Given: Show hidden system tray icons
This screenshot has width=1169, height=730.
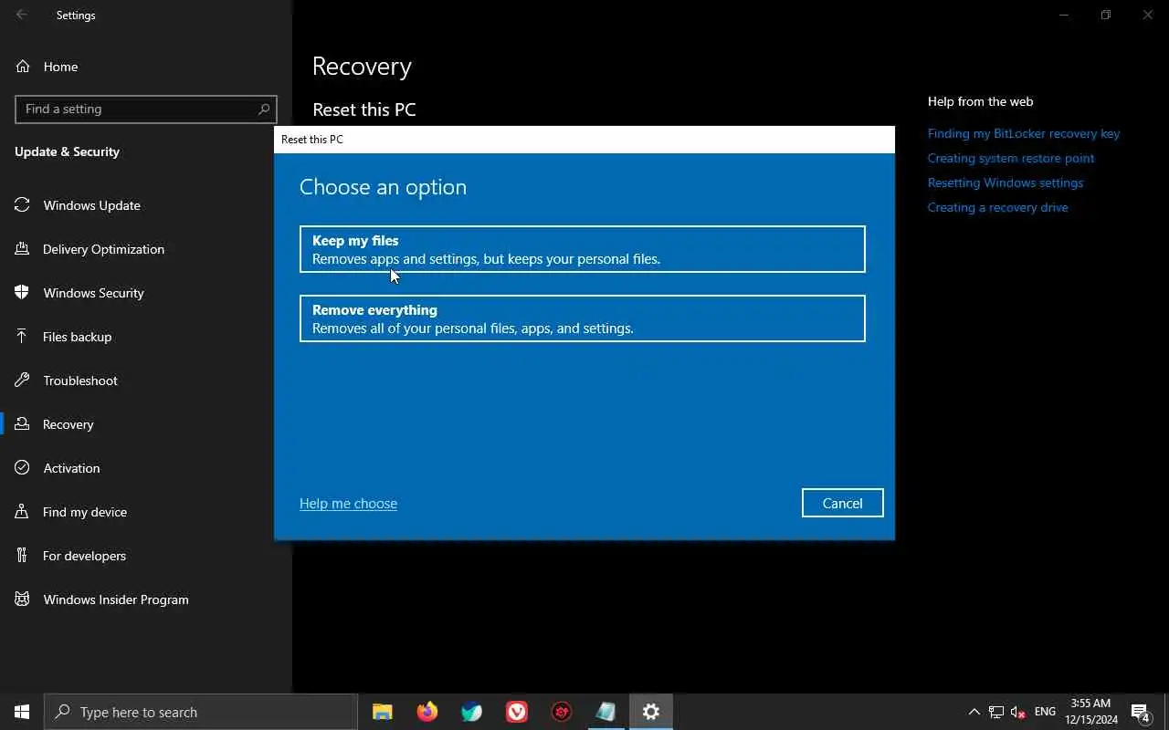Looking at the screenshot, I should (974, 712).
